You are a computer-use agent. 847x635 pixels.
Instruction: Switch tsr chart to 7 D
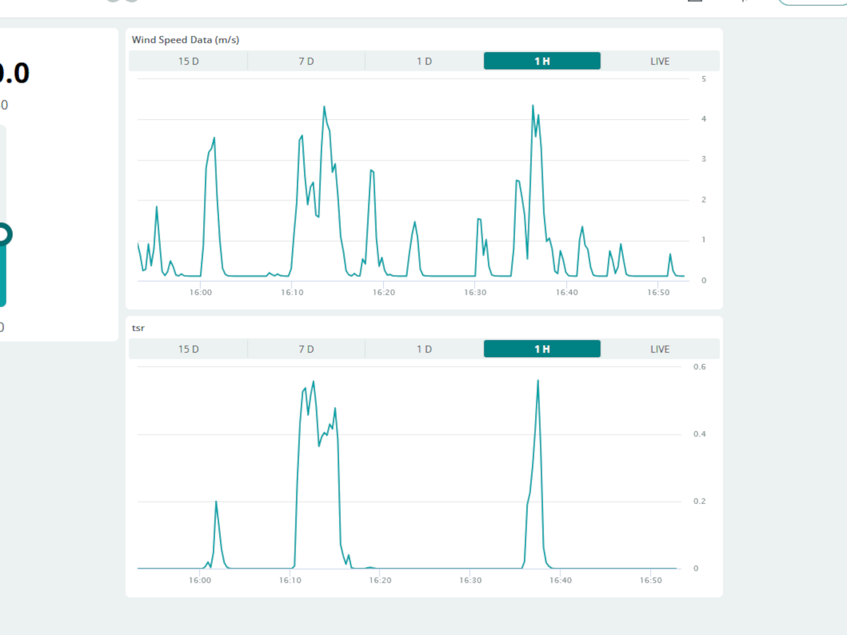click(306, 349)
